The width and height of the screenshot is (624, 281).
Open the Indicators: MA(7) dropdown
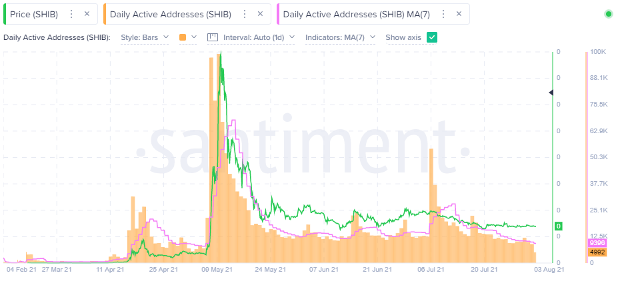[x=340, y=37]
